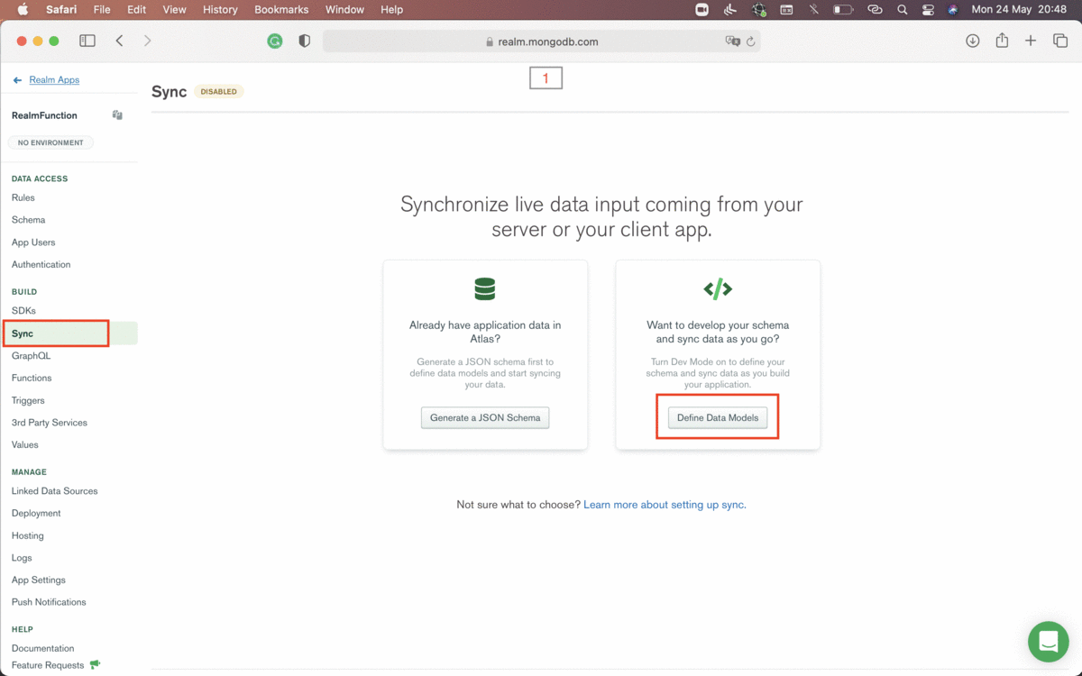Screen dimensions: 1082x676
Task: Click the Bluetooth icon in menu bar
Action: tap(814, 10)
